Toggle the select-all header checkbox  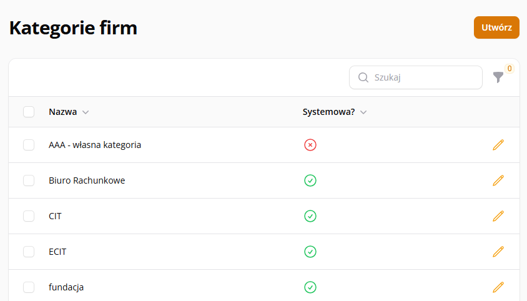tap(29, 112)
